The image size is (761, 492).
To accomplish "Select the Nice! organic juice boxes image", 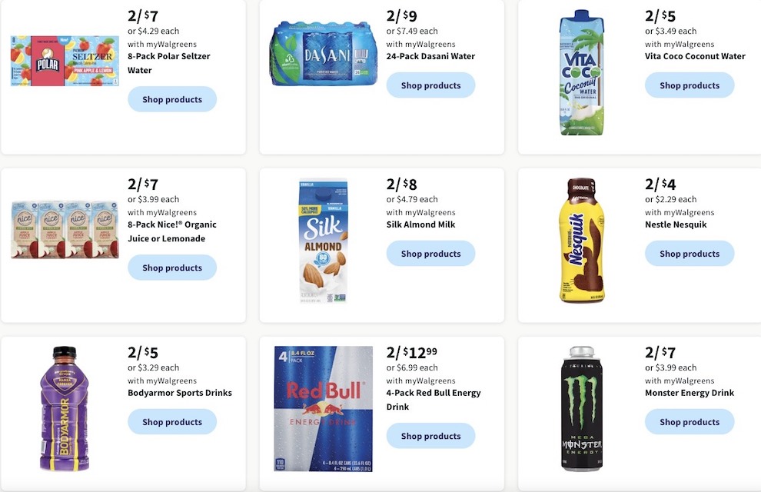I will click(x=65, y=230).
